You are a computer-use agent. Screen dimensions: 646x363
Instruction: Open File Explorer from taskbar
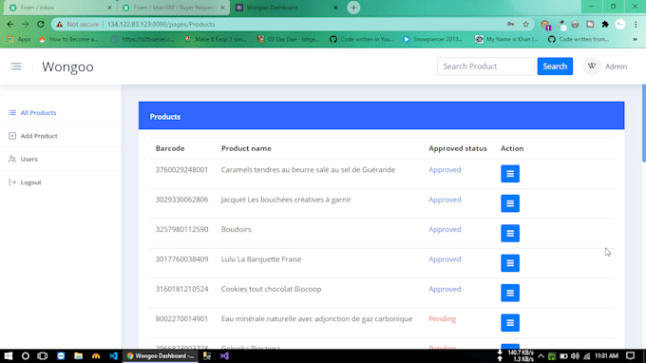click(x=78, y=356)
